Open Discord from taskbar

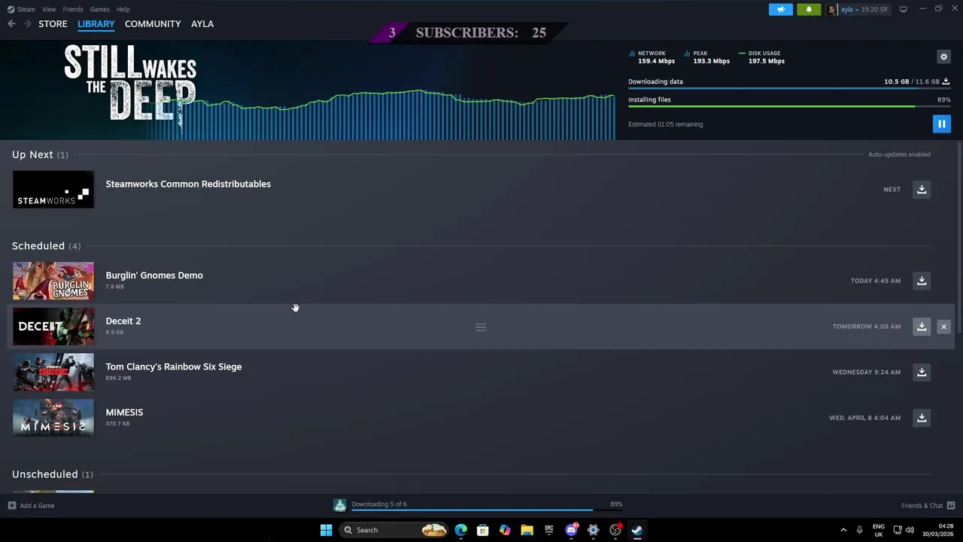tap(571, 530)
